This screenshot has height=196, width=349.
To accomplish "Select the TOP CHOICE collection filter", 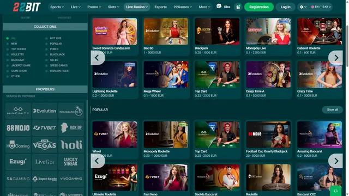I will click(x=16, y=49).
